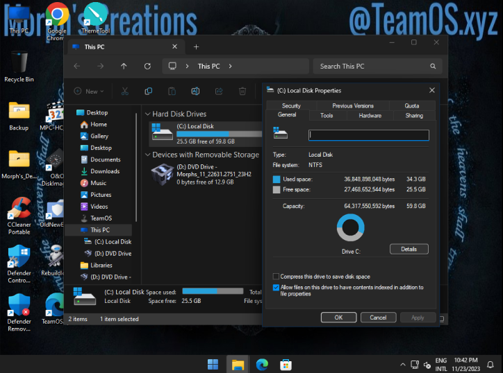The image size is (503, 373).
Task: Click the Details button
Action: pos(409,249)
